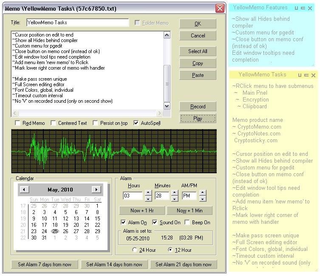The image size is (320, 276).
Task: Click the AM/PM spinner down arrow
Action: [x=202, y=199]
